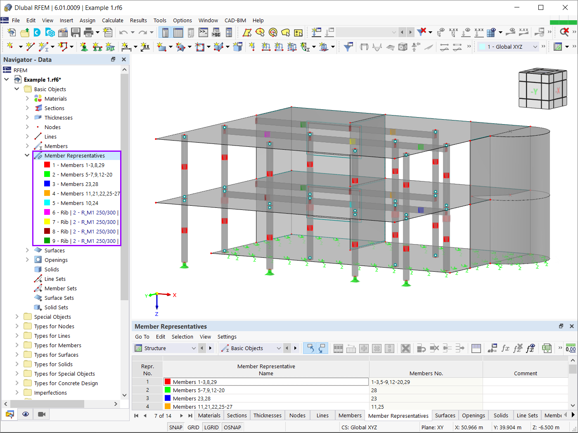The height and width of the screenshot is (433, 578).
Task: Click the new node tool icon
Action: (x=10, y=47)
